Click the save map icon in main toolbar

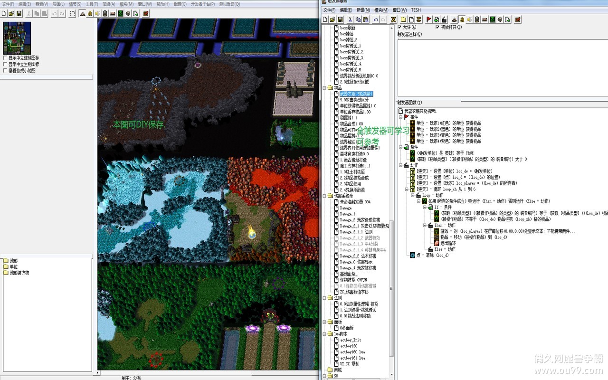(19, 14)
